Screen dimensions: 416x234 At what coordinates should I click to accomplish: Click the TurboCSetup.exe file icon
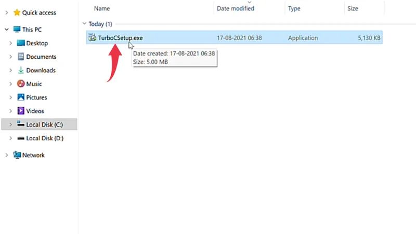tap(92, 37)
